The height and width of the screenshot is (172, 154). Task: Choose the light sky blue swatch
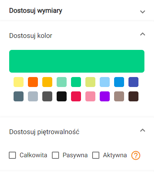click(105, 82)
